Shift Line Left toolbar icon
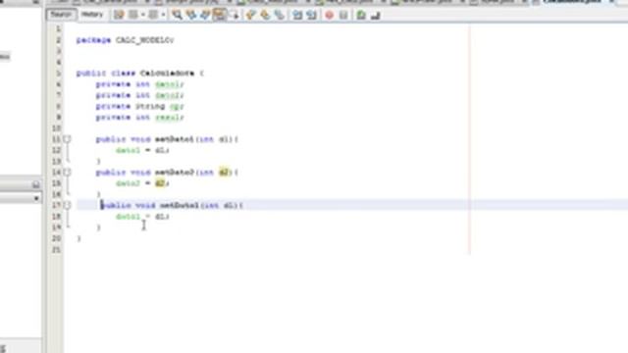Screen dimensions: 628x353 click(297, 16)
